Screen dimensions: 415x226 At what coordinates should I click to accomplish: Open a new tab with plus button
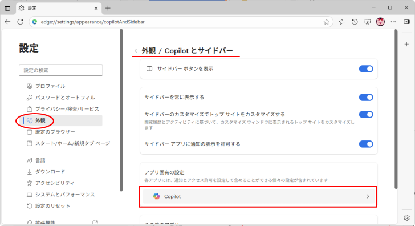coord(108,8)
